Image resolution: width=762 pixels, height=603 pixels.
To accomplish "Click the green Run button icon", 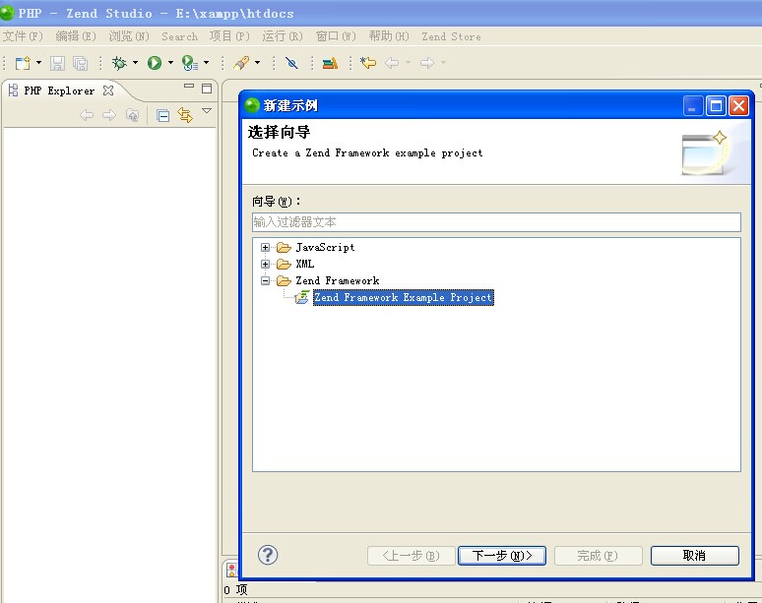I will click(x=155, y=63).
